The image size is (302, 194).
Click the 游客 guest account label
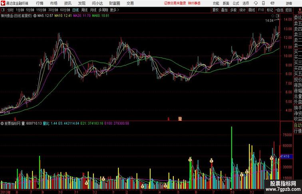point(289,3)
